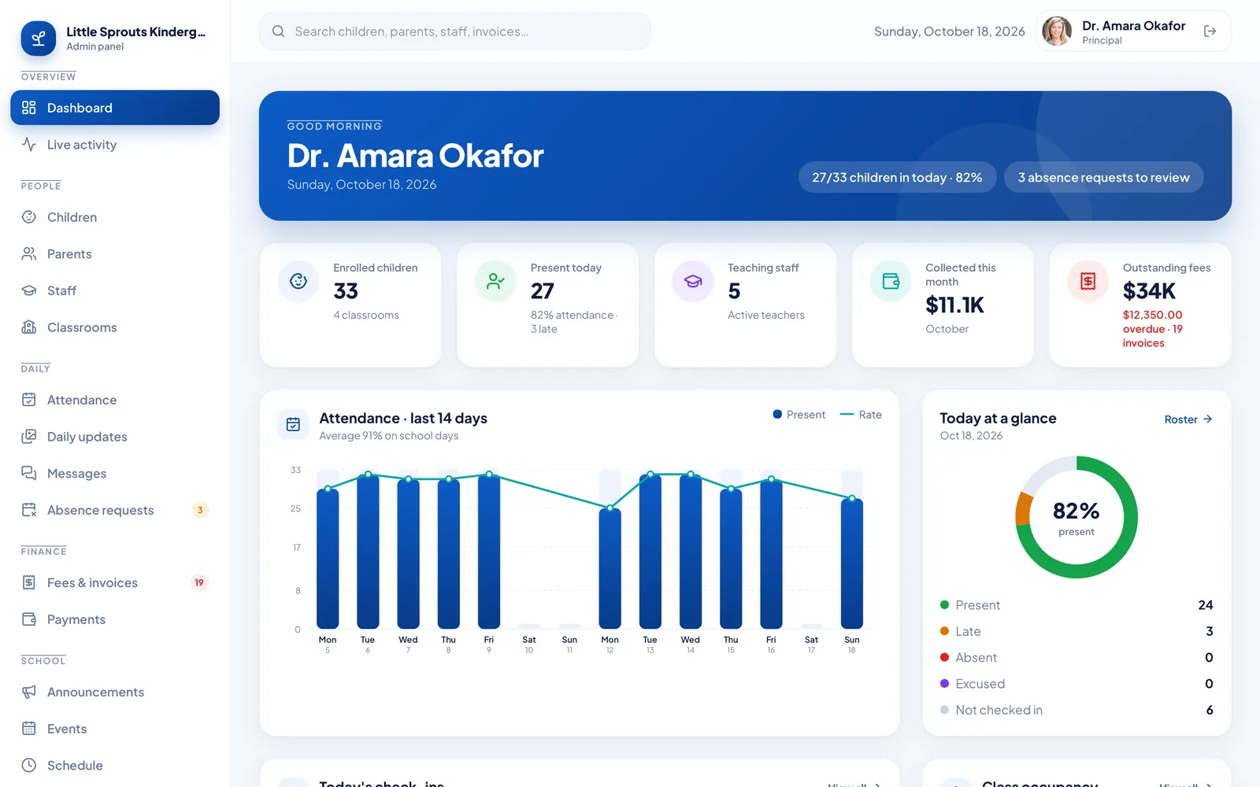Click the Enrolled children smiley card icon
Viewport: 1260px width, 787px height.
click(298, 281)
